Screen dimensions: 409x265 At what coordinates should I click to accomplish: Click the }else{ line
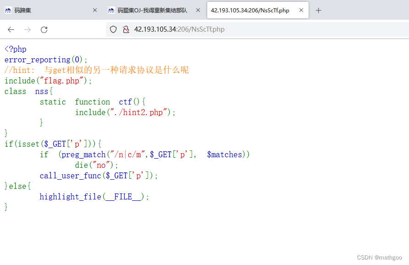[x=17, y=186]
